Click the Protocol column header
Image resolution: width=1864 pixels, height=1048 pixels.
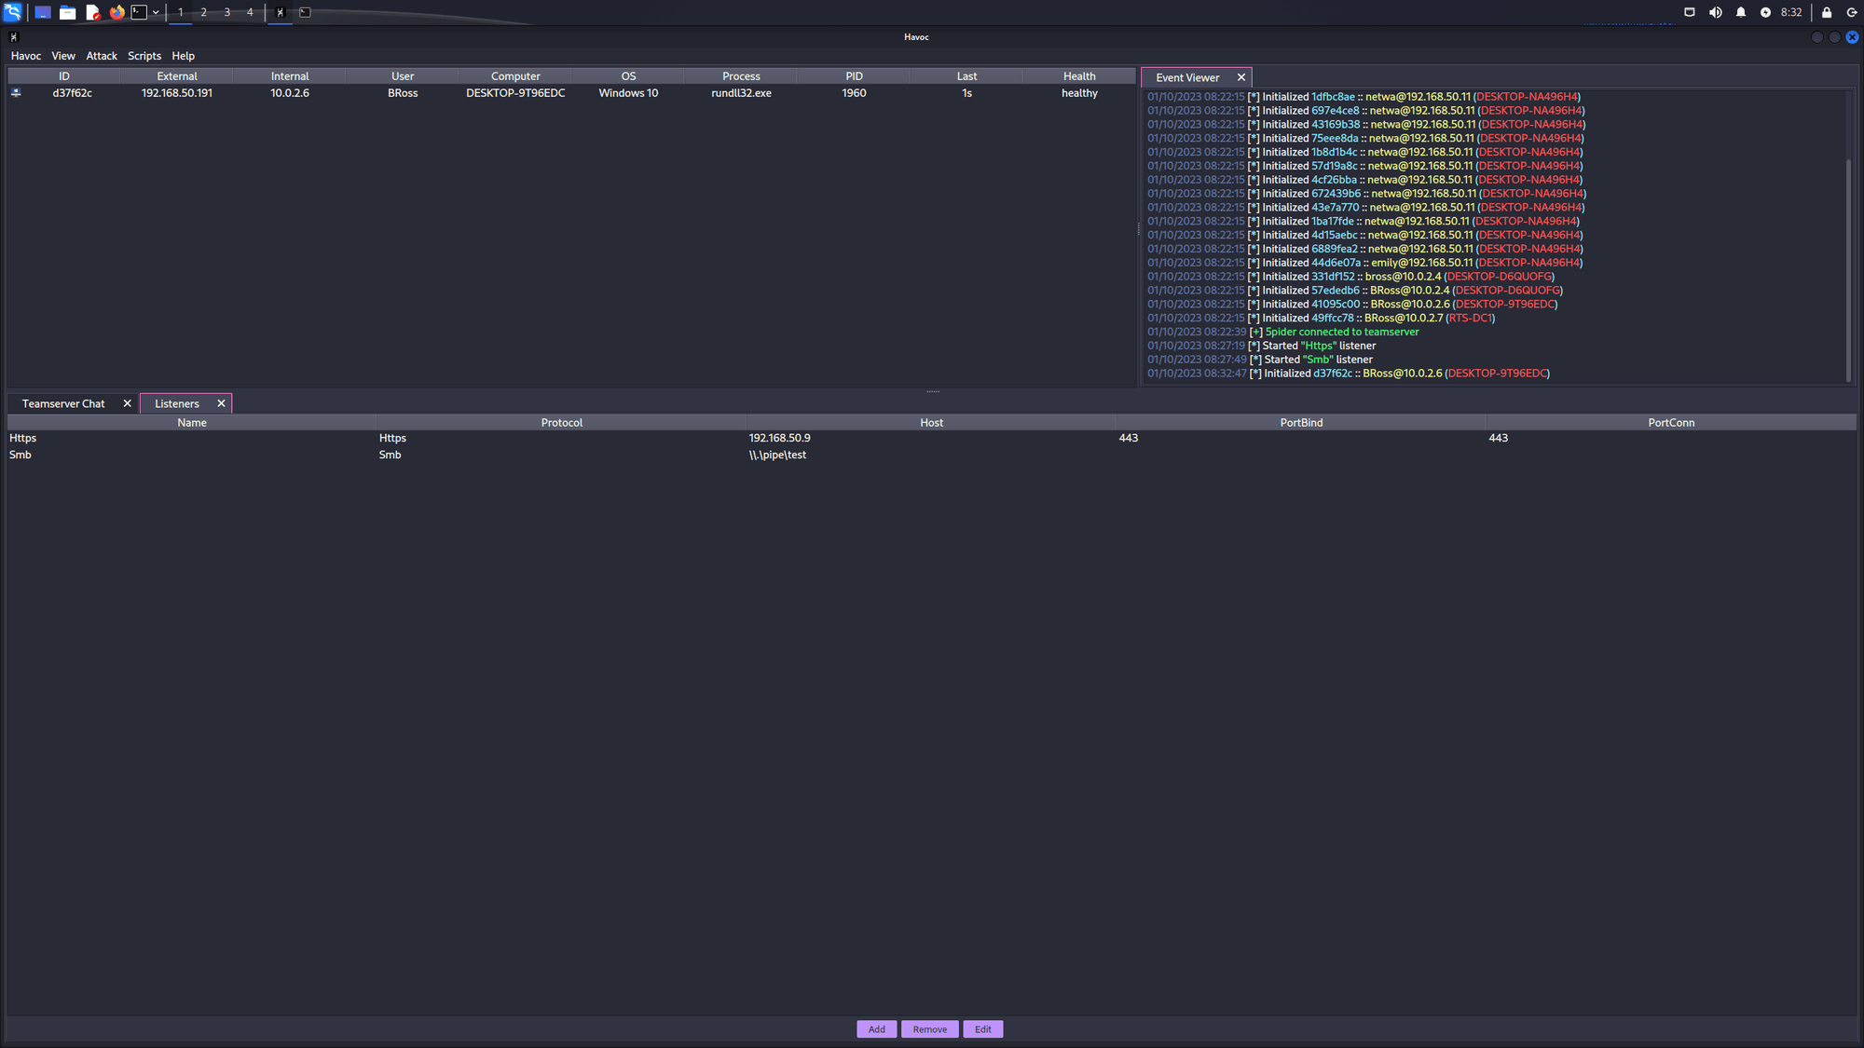click(x=561, y=423)
